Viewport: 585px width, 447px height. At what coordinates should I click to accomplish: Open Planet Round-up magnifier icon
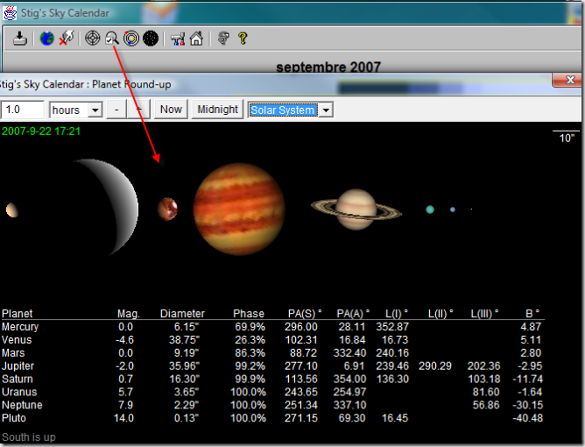point(111,39)
